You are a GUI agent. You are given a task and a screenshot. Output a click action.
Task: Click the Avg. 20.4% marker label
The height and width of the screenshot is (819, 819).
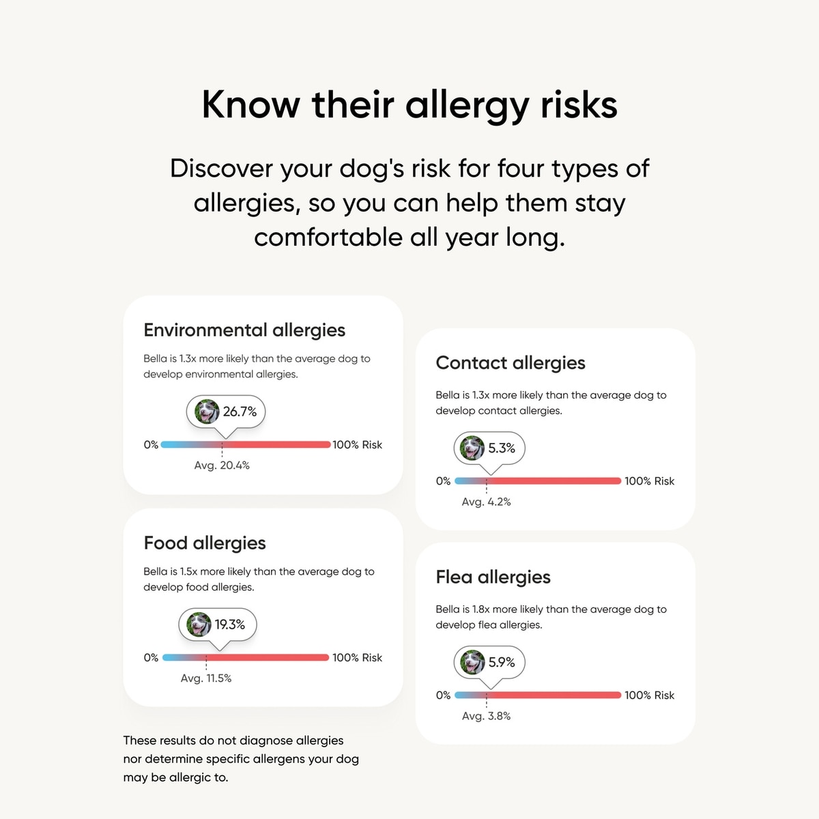point(222,465)
